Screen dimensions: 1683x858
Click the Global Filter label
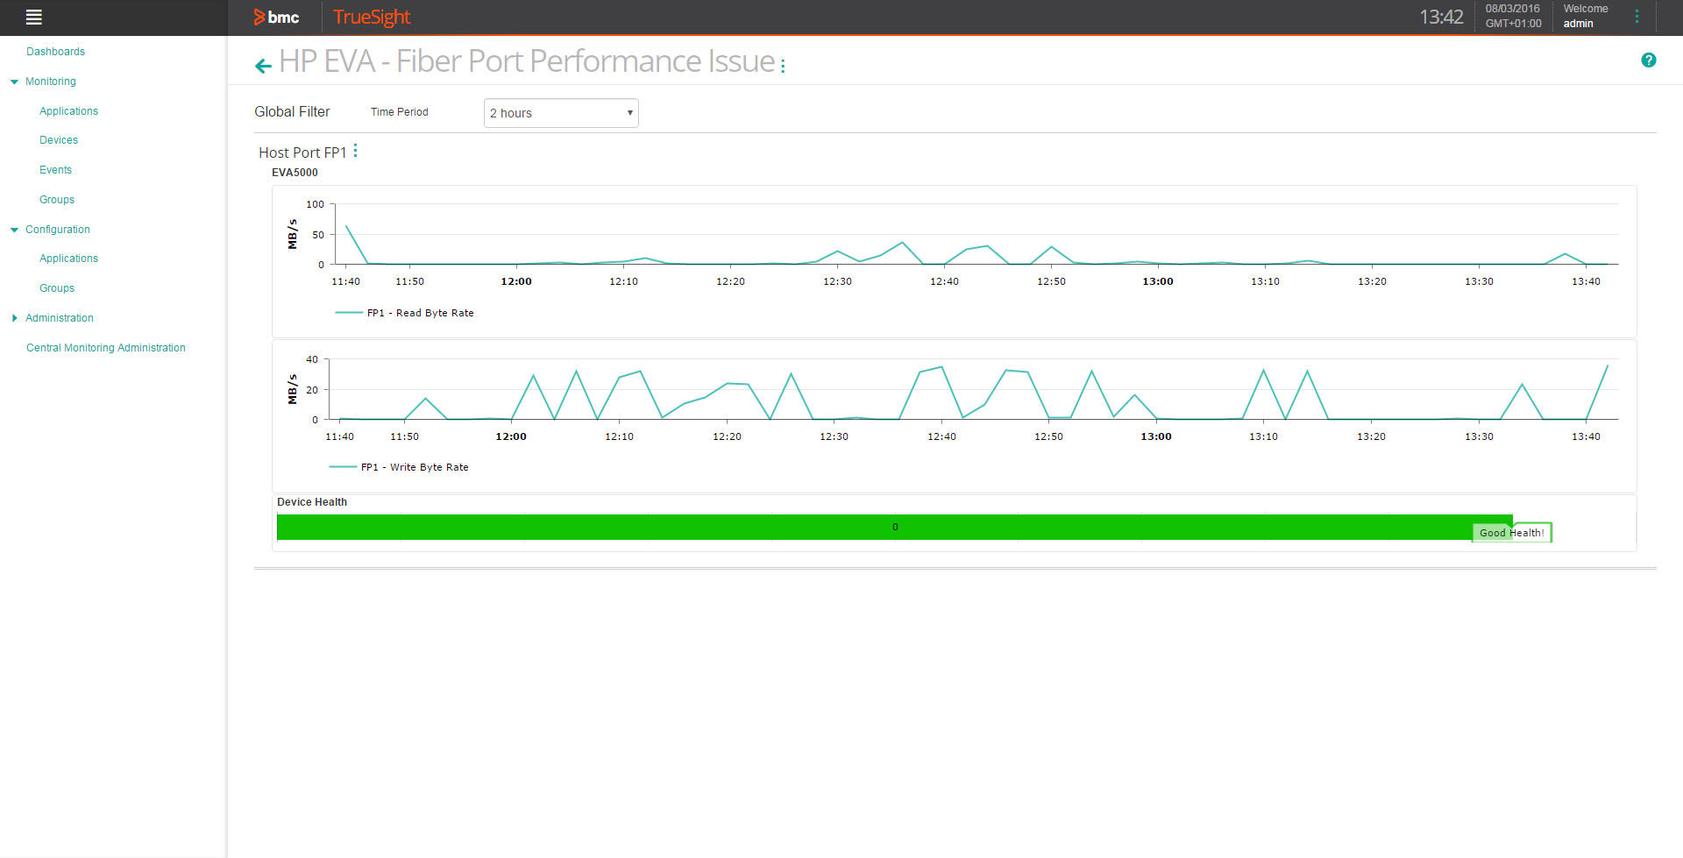[292, 112]
